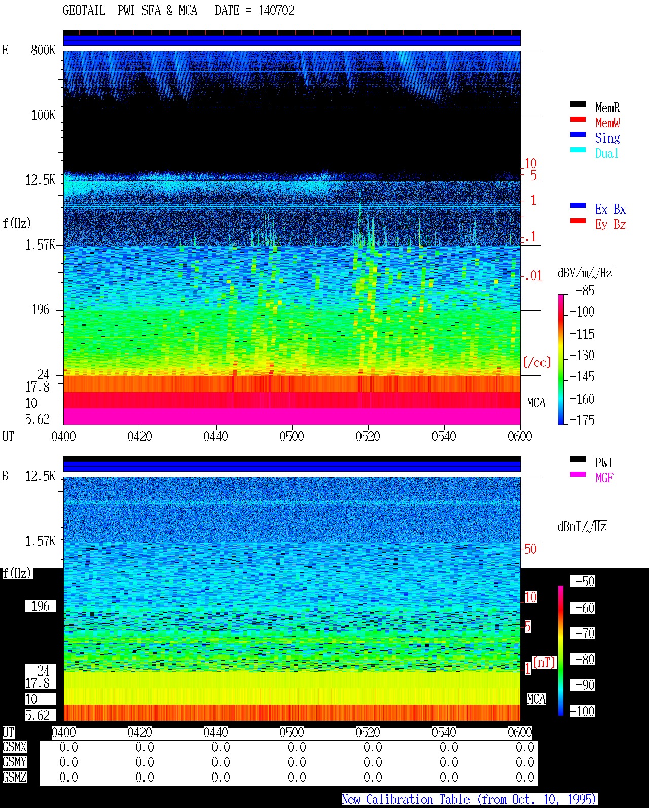Click the red [nT] magnetic scale label
This screenshot has height=808, width=649.
545,662
